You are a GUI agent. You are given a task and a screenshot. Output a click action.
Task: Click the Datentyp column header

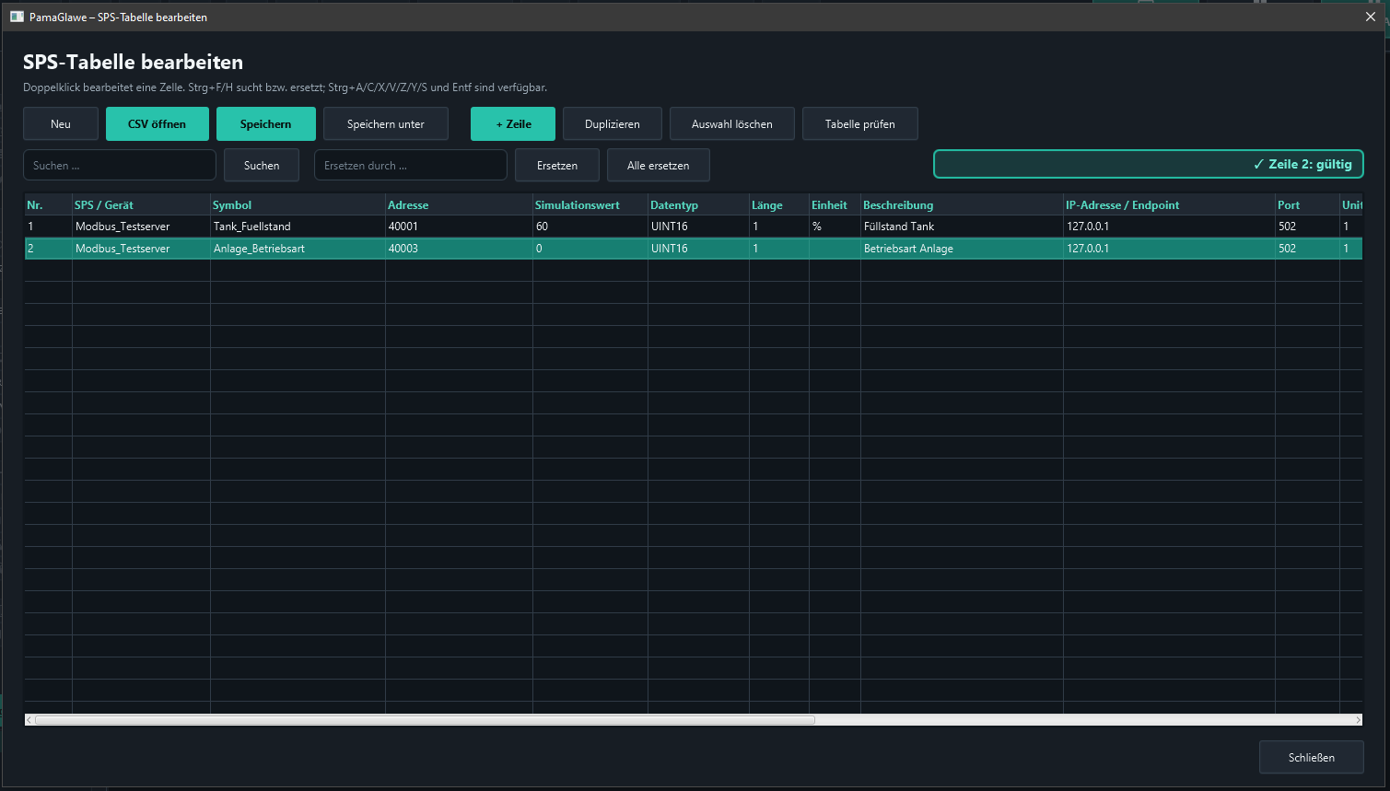pyautogui.click(x=698, y=204)
